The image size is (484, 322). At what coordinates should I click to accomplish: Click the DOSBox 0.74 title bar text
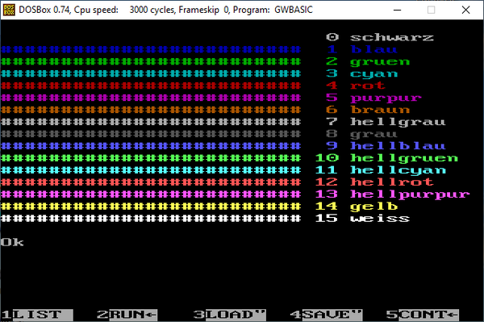coord(165,10)
